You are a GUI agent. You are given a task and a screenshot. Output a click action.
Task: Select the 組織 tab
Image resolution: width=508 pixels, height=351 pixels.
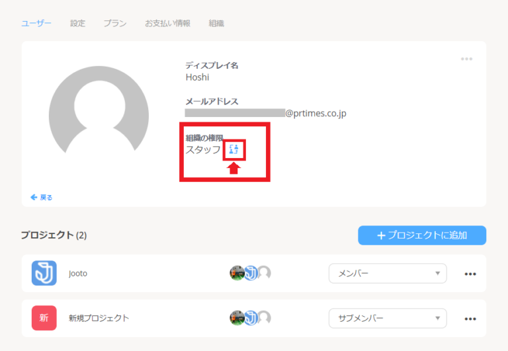pos(216,23)
